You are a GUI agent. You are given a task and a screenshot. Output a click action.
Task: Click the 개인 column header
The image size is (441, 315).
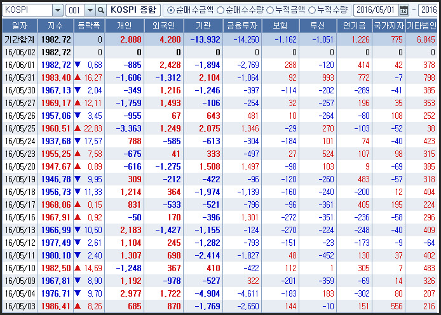tap(125, 26)
